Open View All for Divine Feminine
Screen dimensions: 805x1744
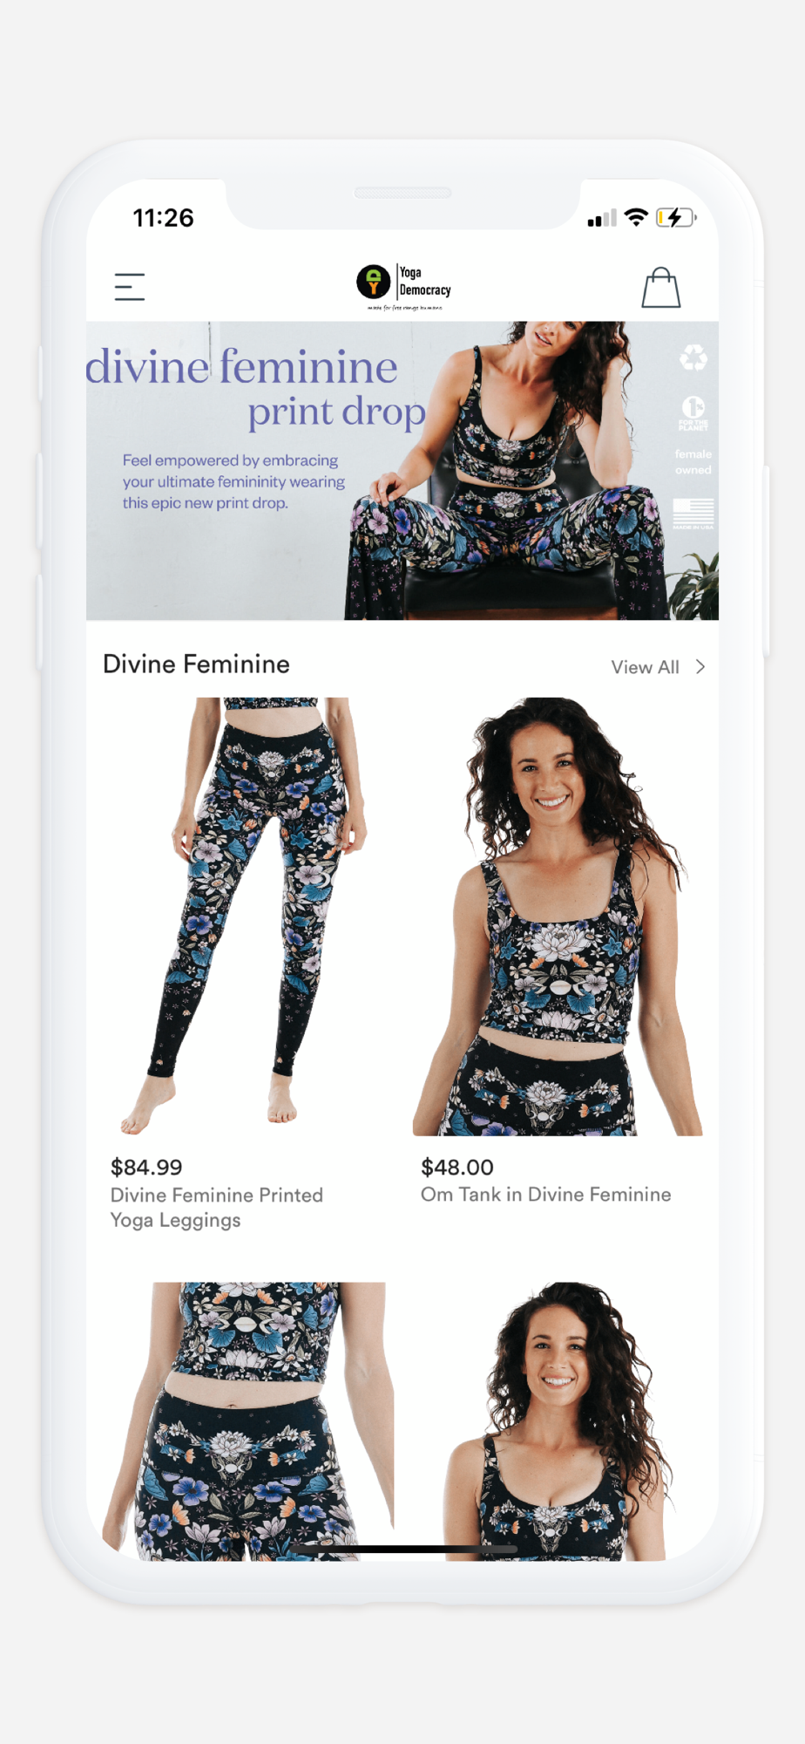[x=645, y=667]
